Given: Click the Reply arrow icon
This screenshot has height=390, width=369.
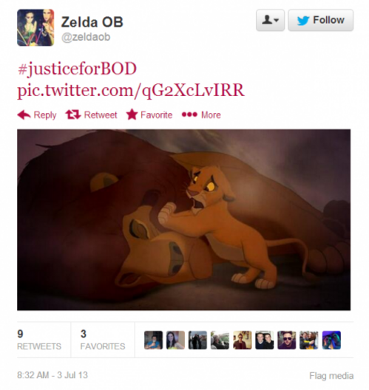Looking at the screenshot, I should point(24,115).
